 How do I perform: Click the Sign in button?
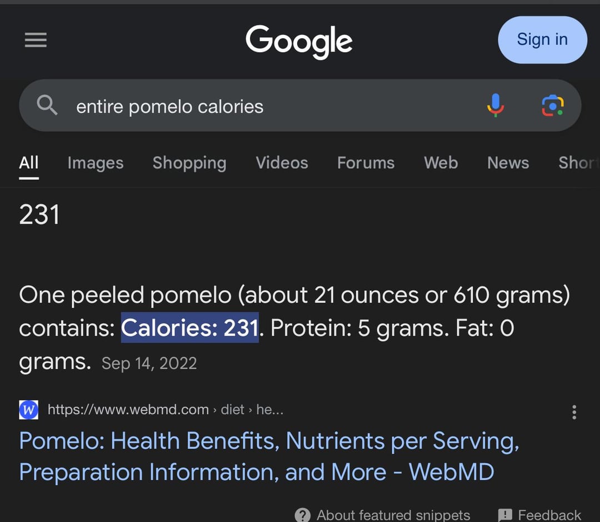click(542, 40)
